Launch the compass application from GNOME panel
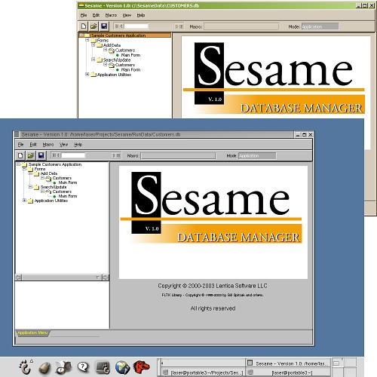This screenshot has height=377, width=377. coord(63,368)
